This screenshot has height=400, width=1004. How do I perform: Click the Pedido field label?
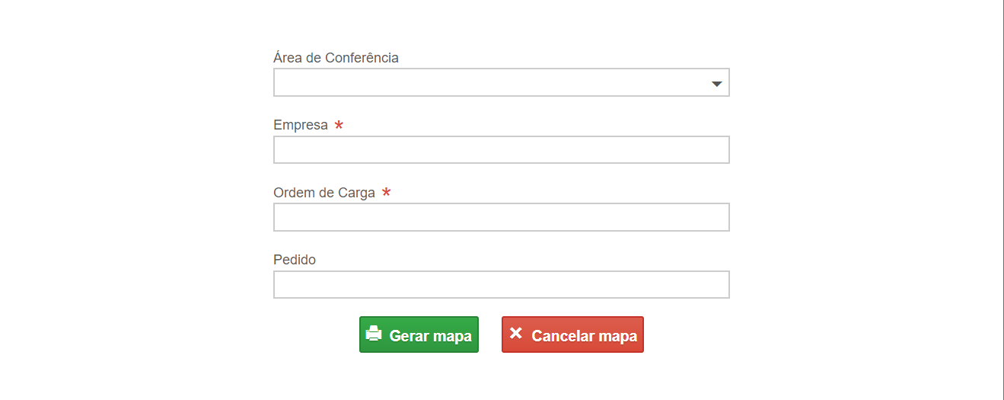[295, 260]
